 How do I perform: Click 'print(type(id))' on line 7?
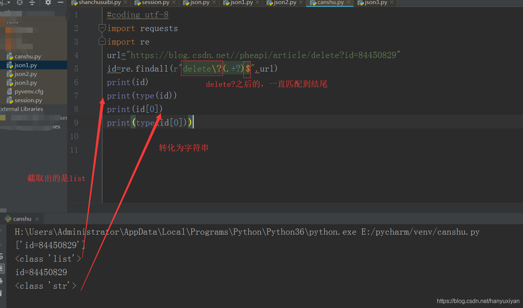pyautogui.click(x=142, y=96)
